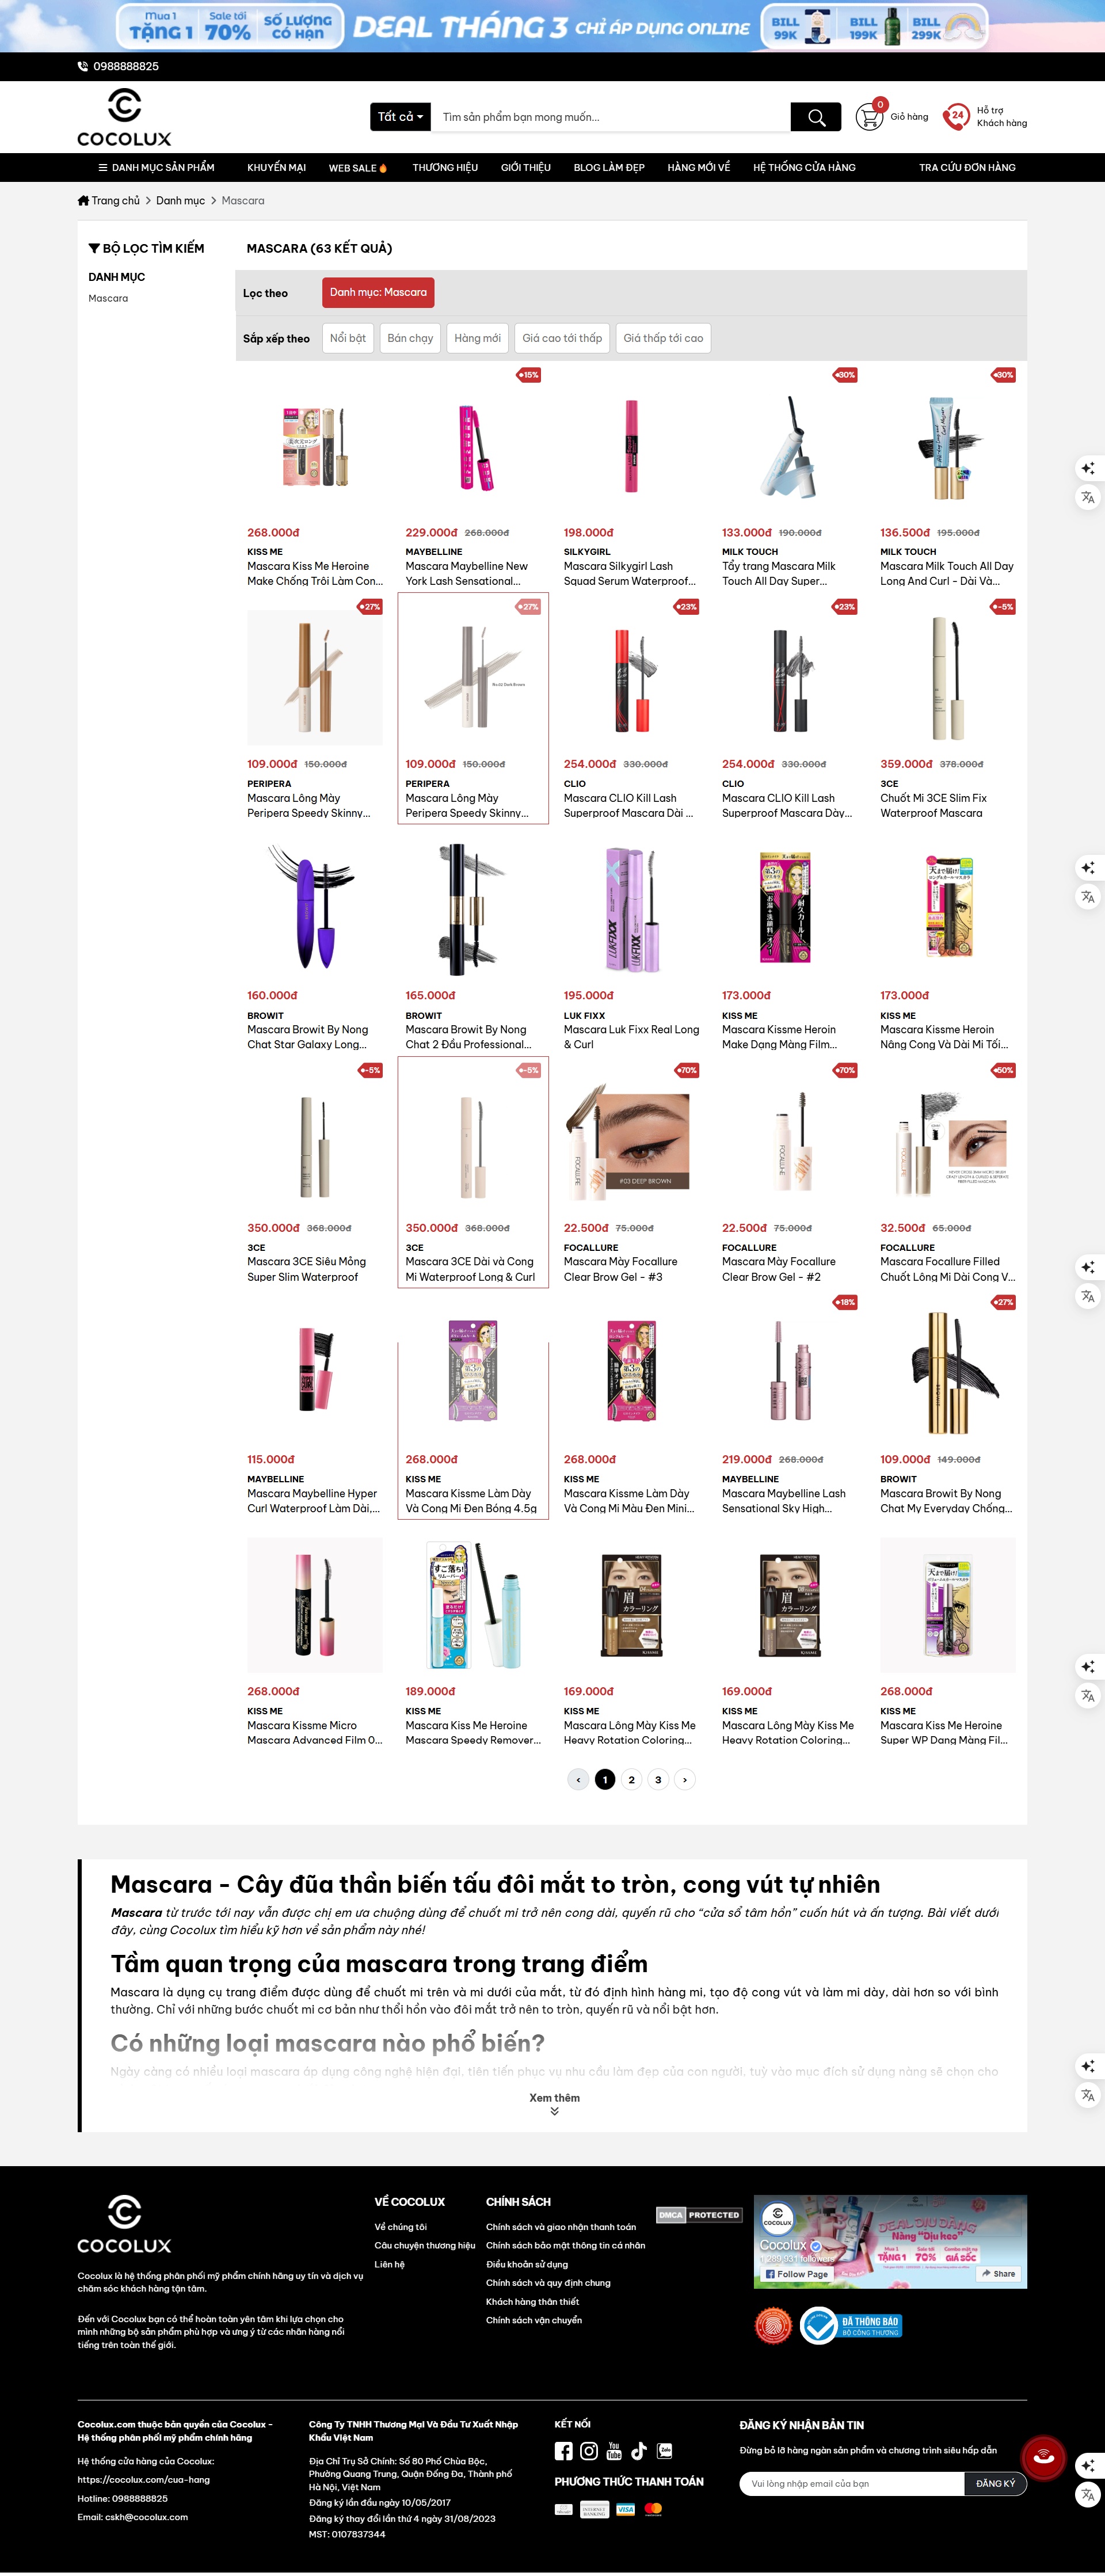Remove the Danh mục: Mascara filter tag
Screen dimensions: 1105x2576
378,293
